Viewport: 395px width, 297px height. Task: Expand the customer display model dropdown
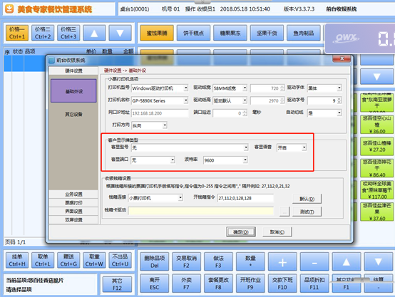(246, 147)
